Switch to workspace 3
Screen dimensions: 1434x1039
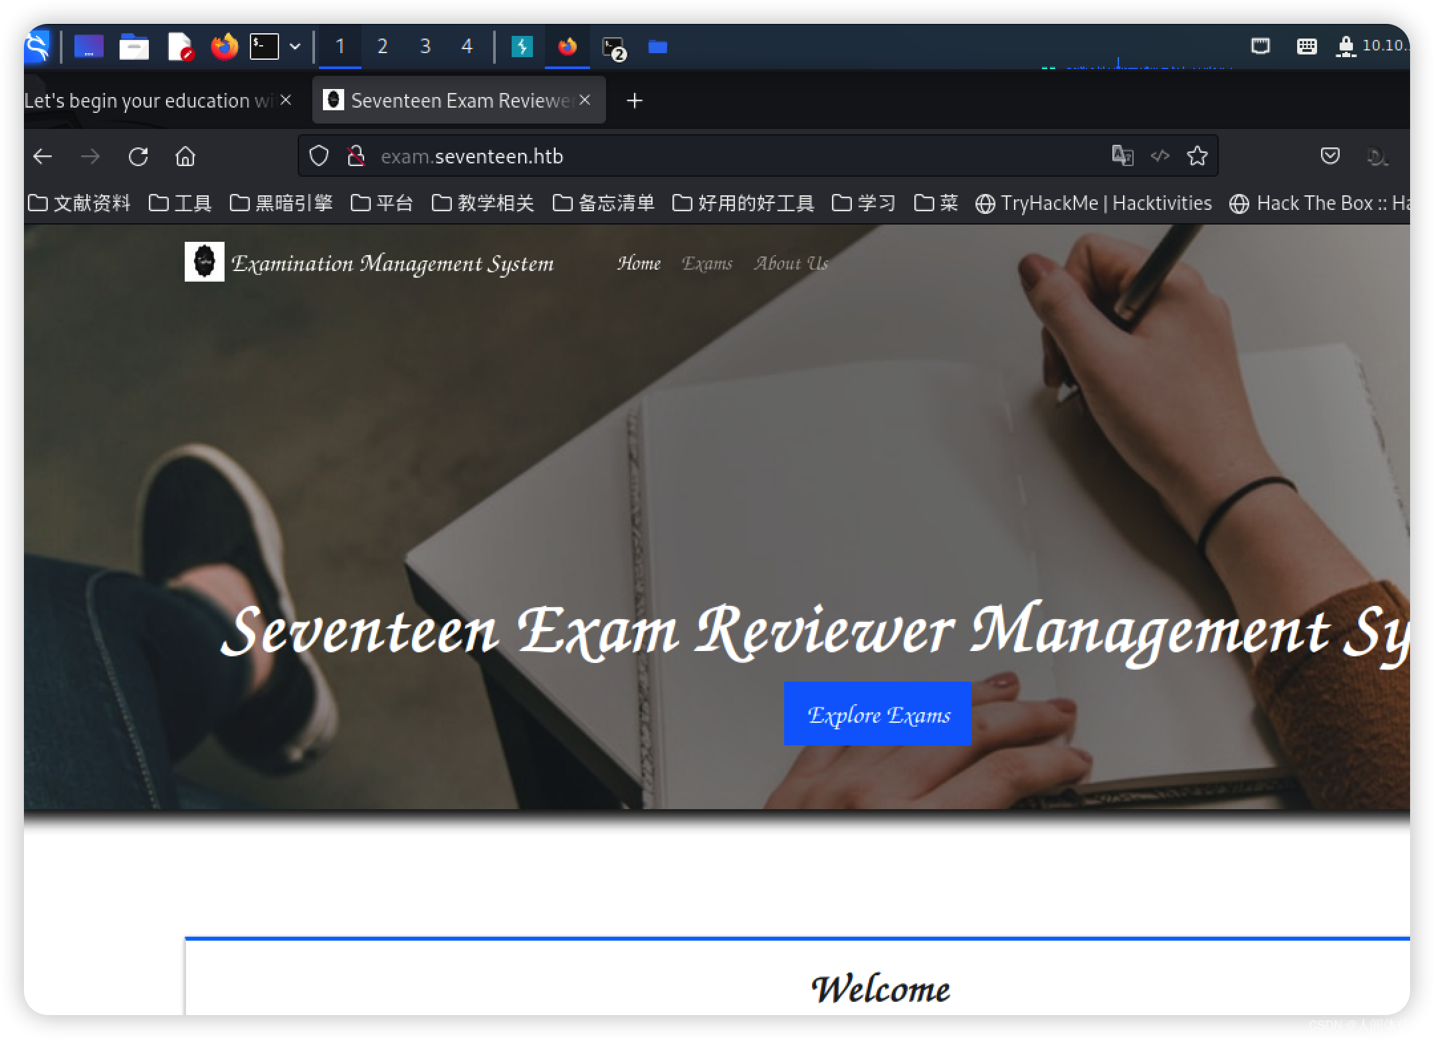point(425,47)
